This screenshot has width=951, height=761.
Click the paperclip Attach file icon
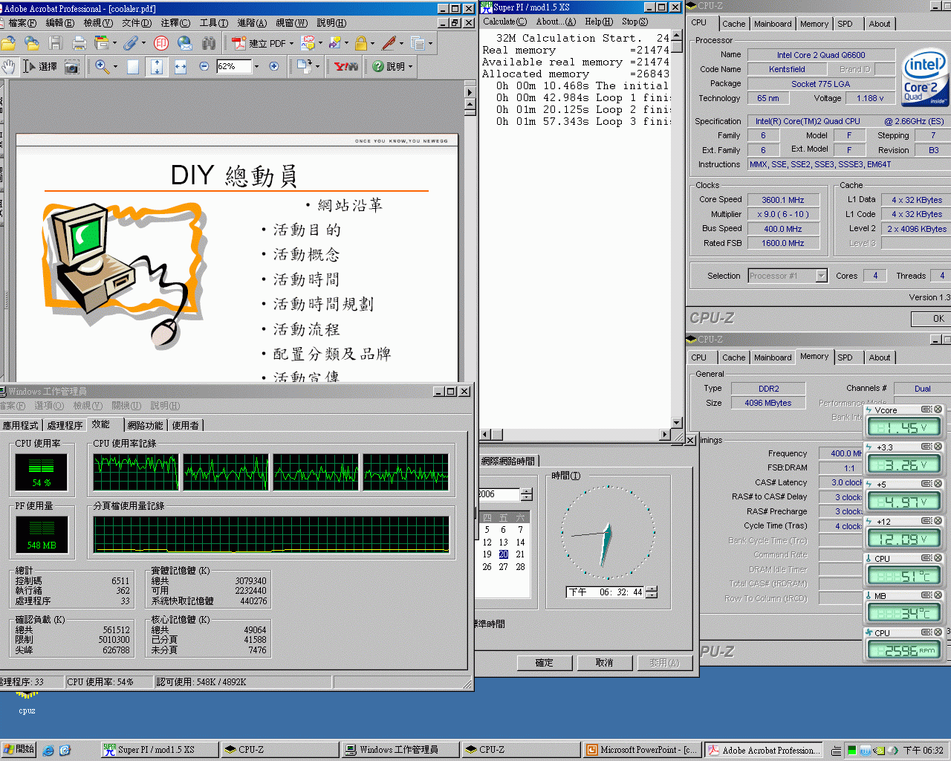point(130,43)
